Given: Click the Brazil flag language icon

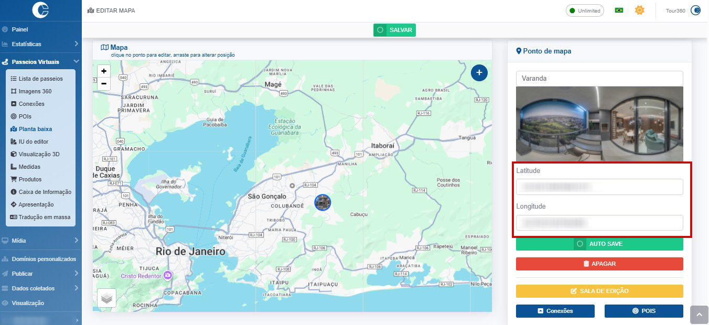Looking at the screenshot, I should (x=619, y=10).
